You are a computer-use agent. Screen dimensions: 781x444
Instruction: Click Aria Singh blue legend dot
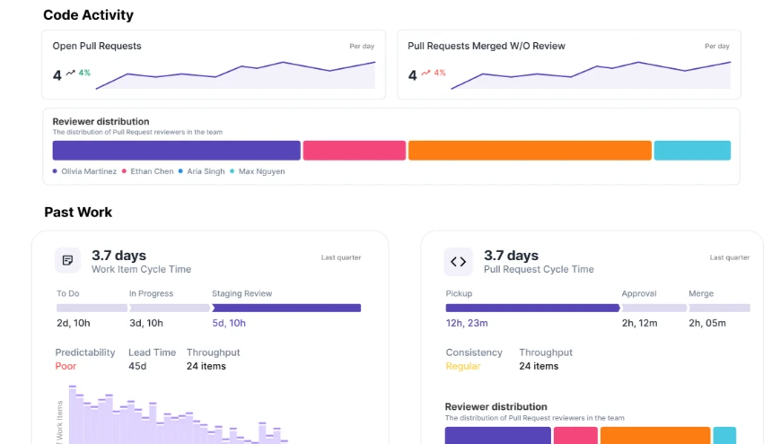(x=180, y=171)
